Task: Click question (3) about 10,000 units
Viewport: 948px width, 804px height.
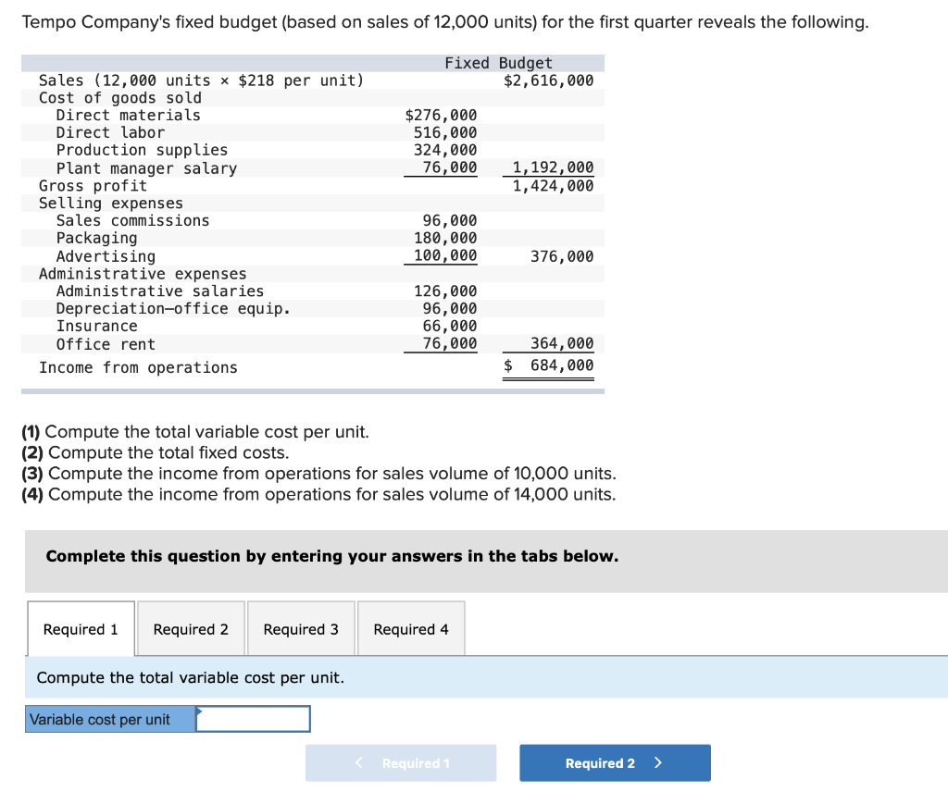Action: click(318, 473)
